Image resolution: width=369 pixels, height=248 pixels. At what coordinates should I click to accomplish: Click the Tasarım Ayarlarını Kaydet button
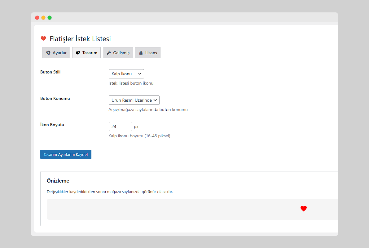66,154
